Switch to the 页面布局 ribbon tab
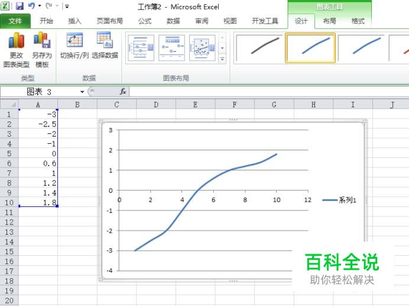The image size is (409, 306). [109, 21]
